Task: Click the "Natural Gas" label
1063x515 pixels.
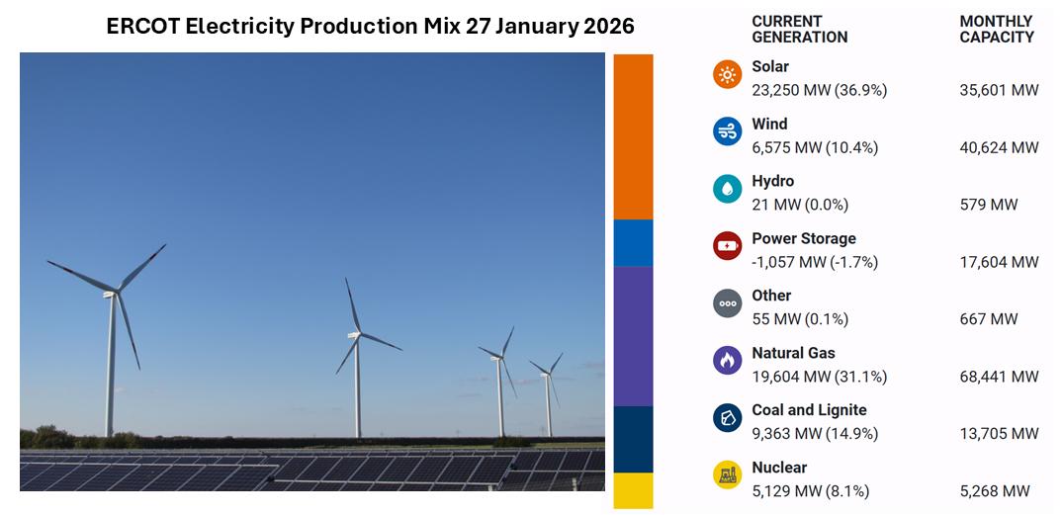Action: click(x=793, y=353)
